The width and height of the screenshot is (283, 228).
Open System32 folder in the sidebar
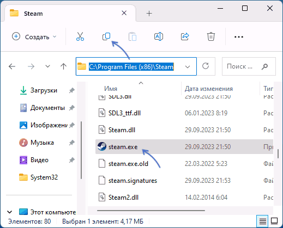(39, 177)
